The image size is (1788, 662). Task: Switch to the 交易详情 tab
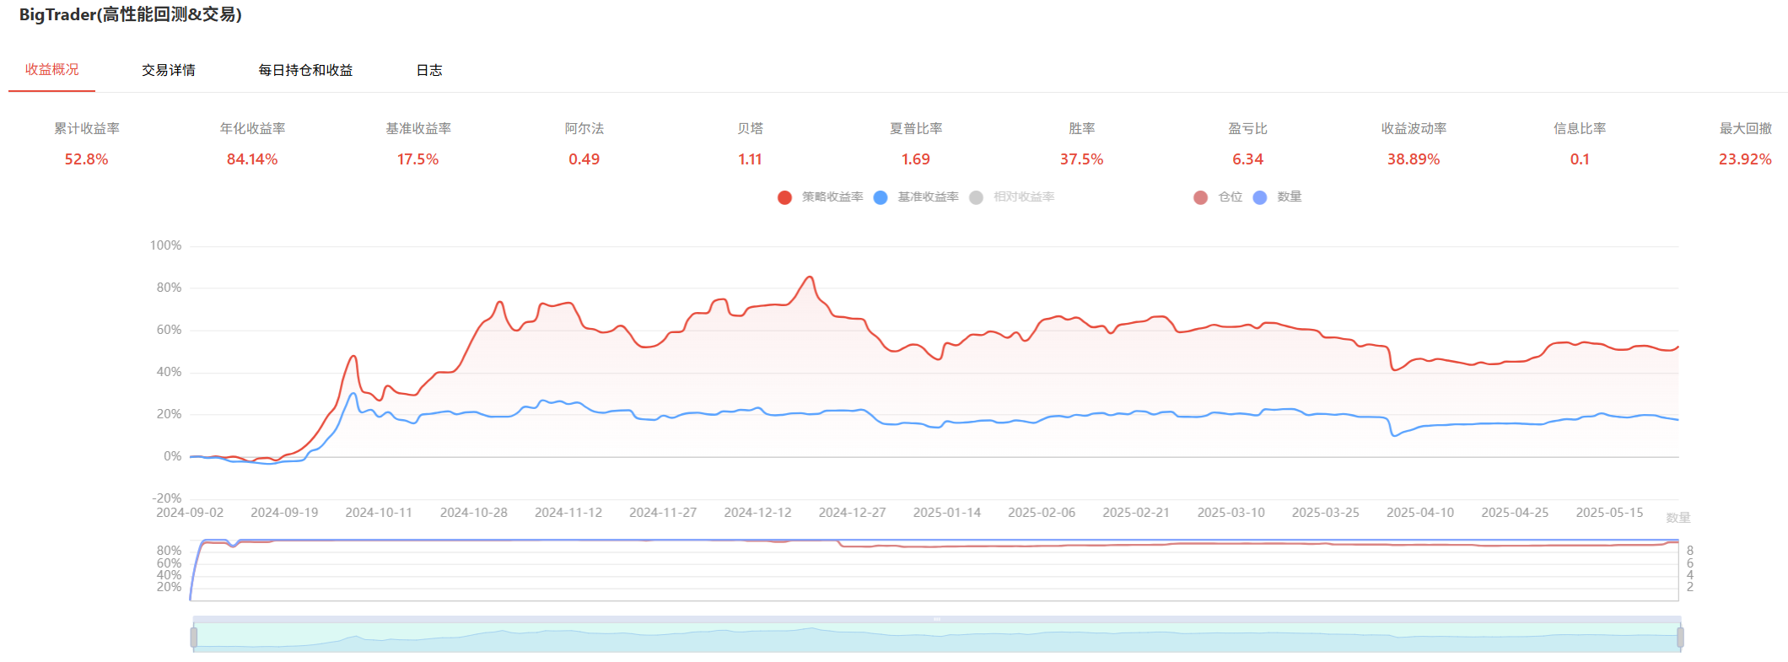(x=169, y=70)
